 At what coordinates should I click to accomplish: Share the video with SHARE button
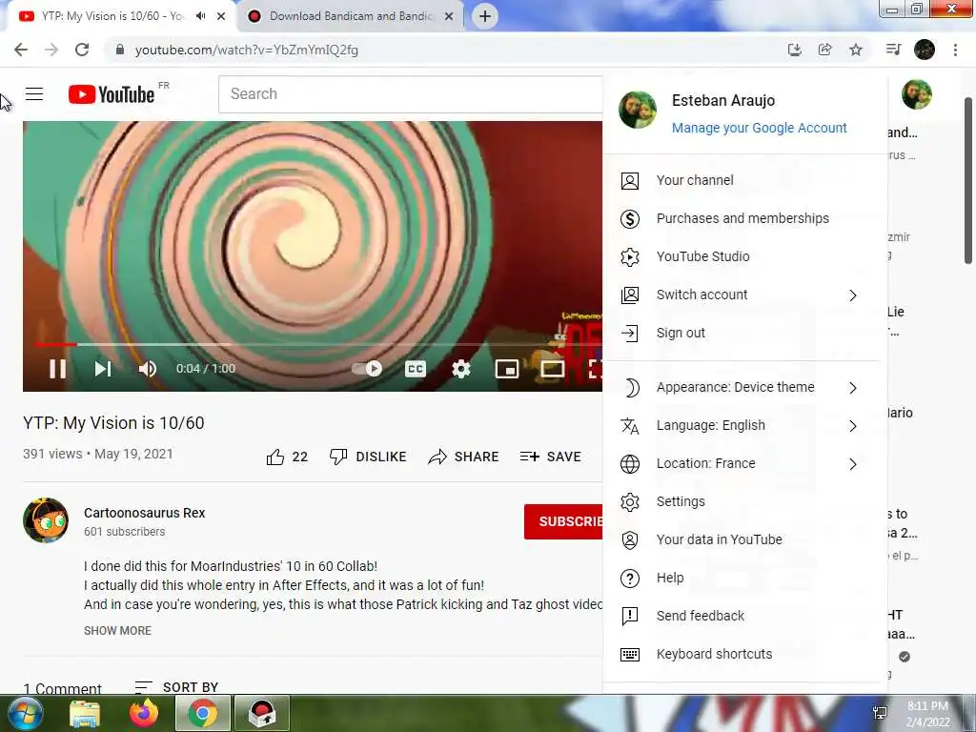point(464,457)
